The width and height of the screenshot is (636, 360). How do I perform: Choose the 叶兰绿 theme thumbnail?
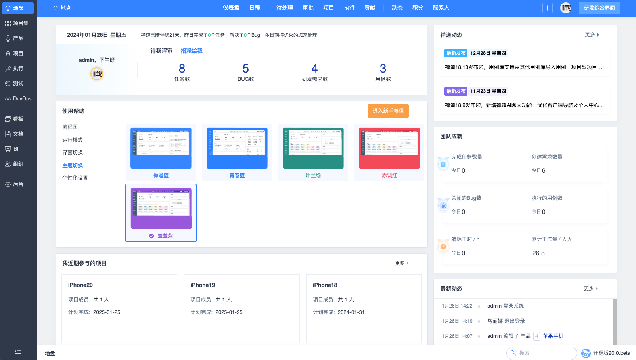tap(313, 153)
